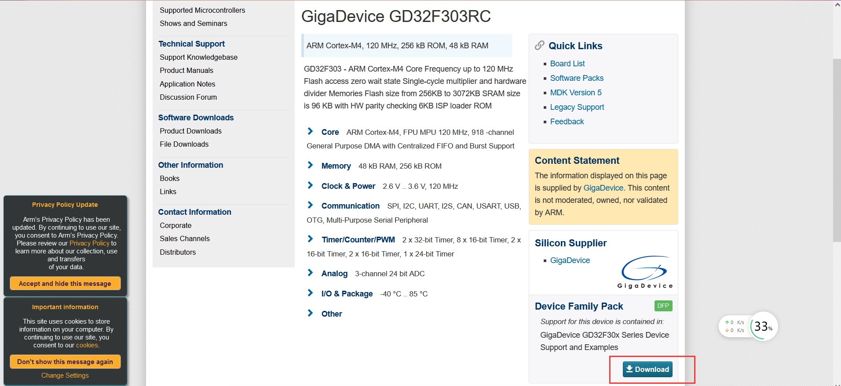
Task: Click the page vertical scrollbar thumb
Action: 837,150
